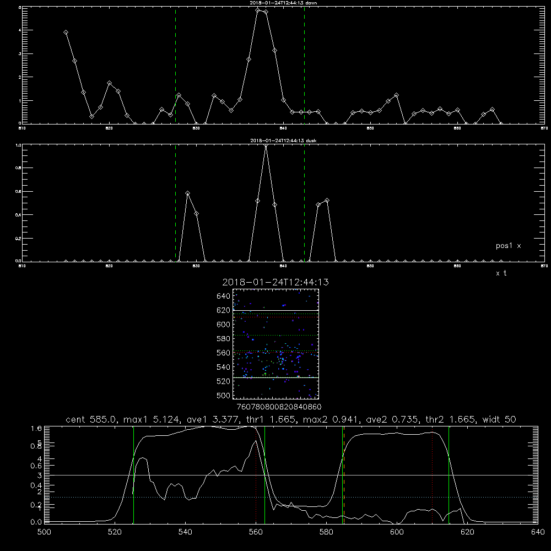
Task: Click the 580 label on profile x-axis
Action: coord(326,532)
